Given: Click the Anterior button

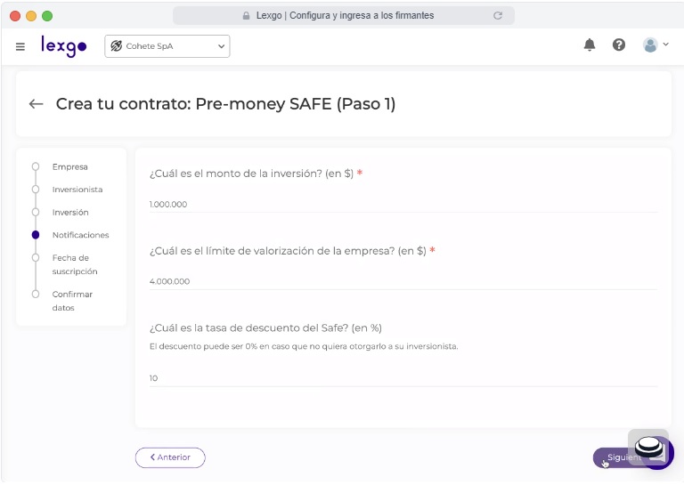Looking at the screenshot, I should [x=170, y=457].
